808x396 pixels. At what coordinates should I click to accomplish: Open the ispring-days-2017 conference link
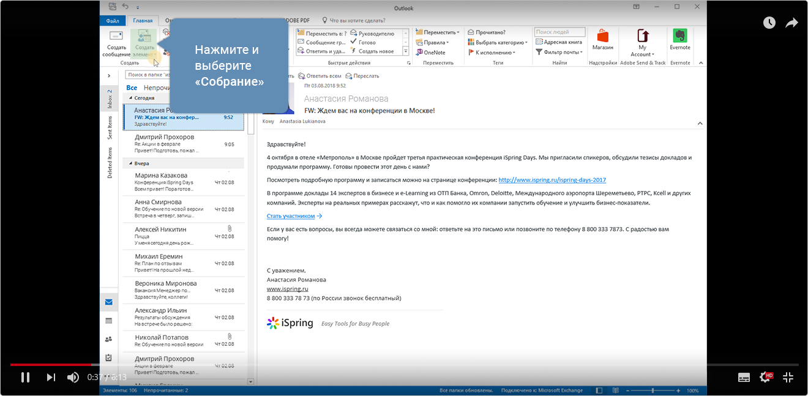552,180
